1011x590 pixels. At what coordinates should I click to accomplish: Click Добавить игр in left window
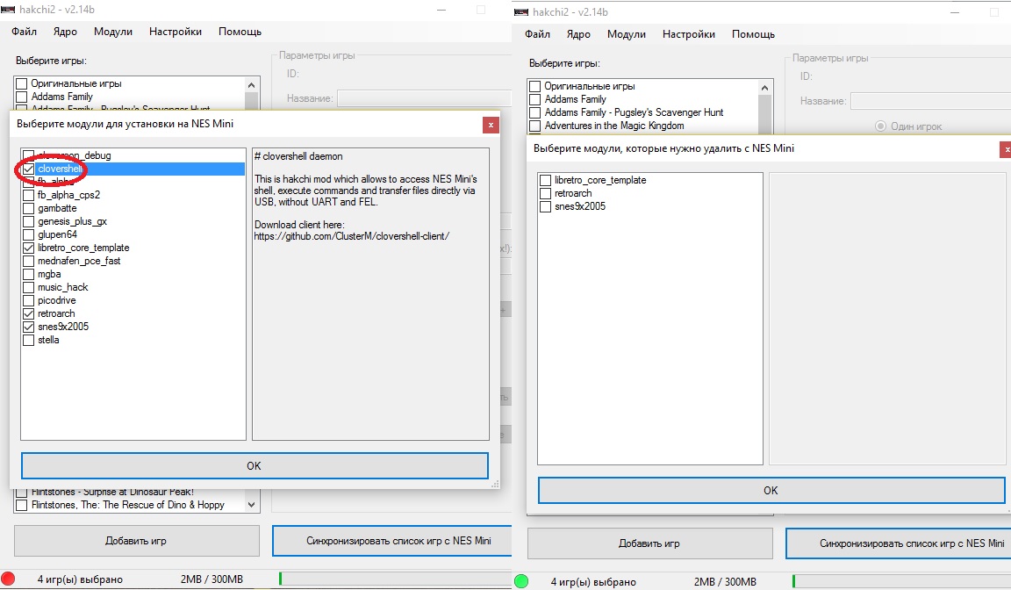pyautogui.click(x=136, y=541)
